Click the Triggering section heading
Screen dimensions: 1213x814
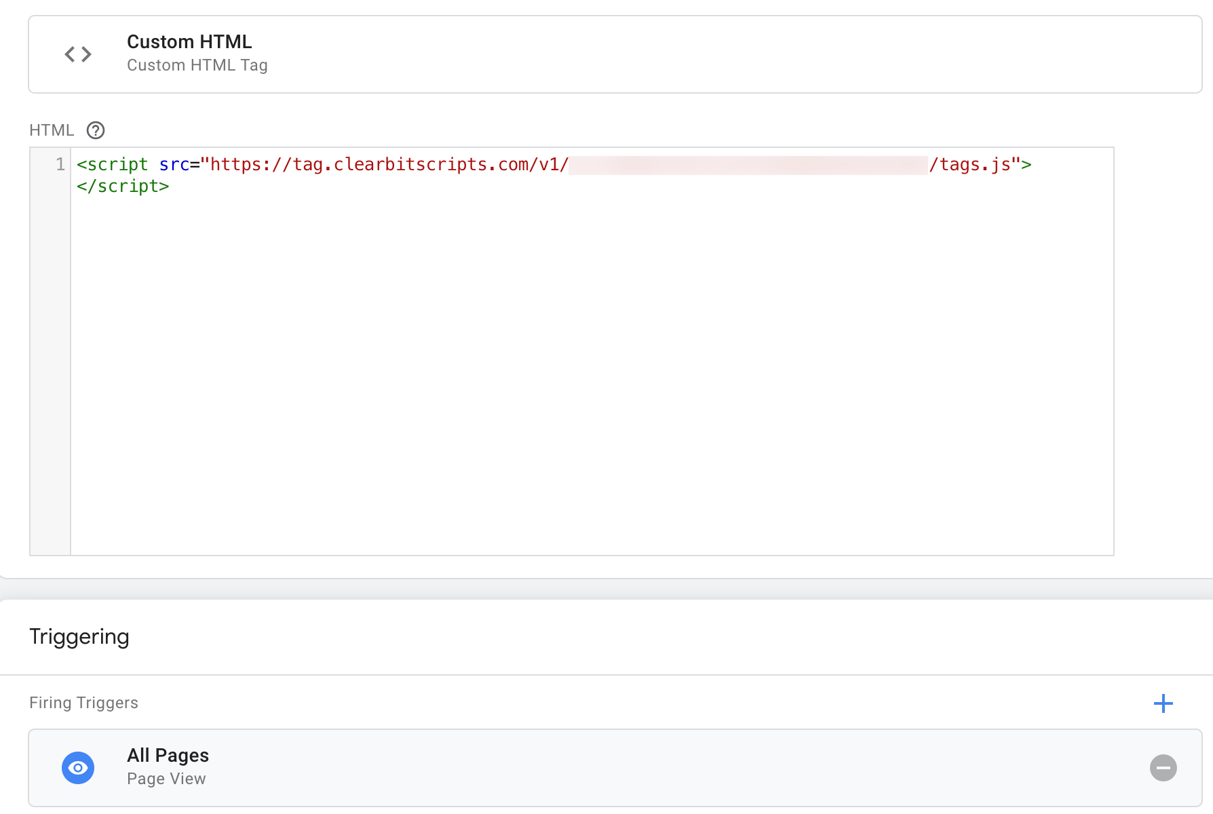(x=79, y=637)
